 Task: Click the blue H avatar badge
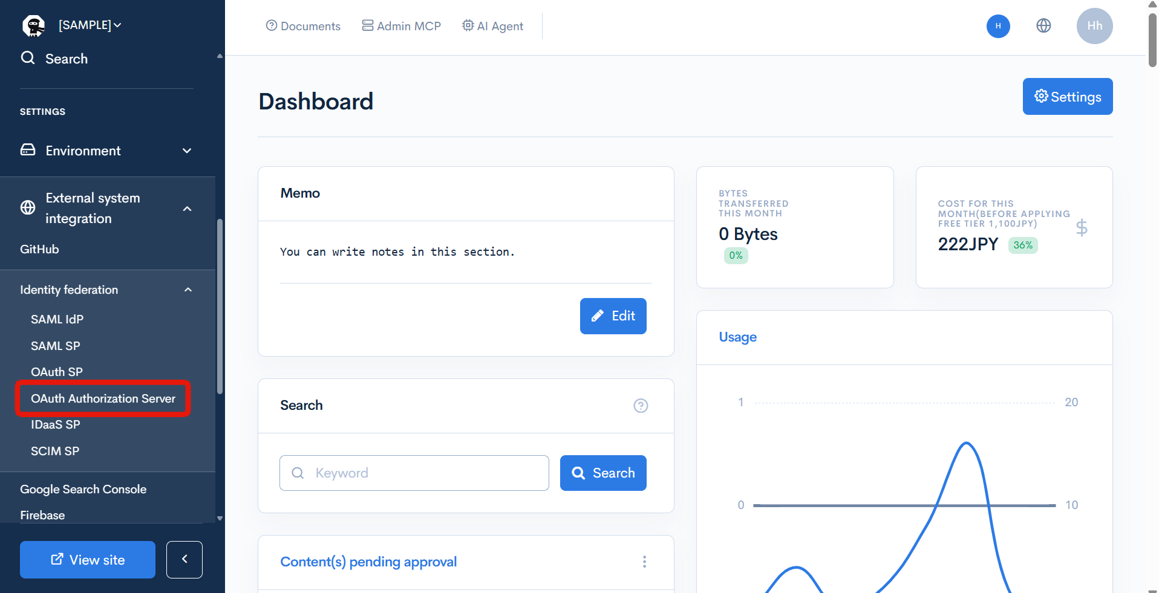point(998,26)
